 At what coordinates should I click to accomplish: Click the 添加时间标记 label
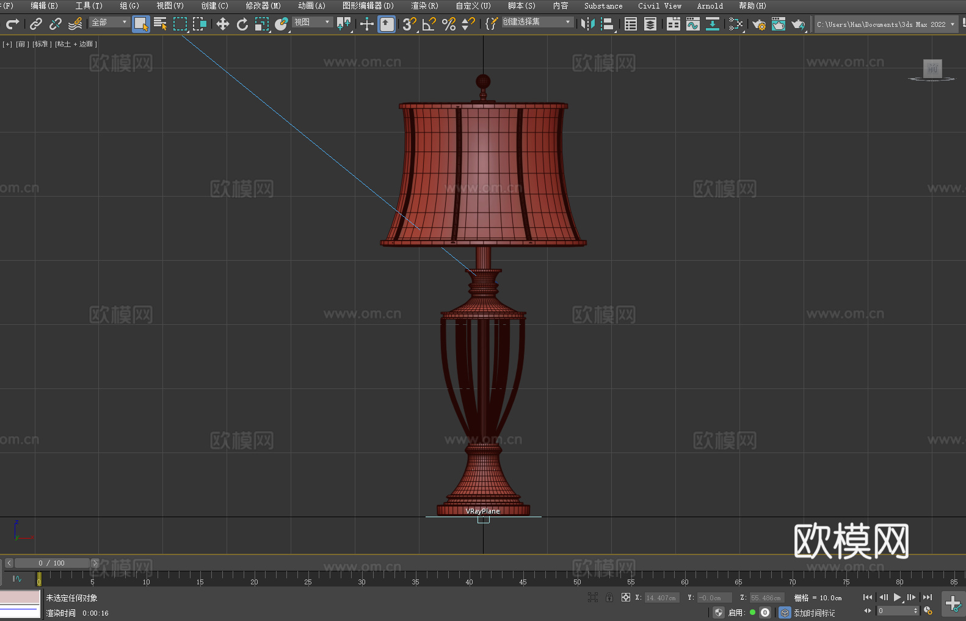coord(814,612)
